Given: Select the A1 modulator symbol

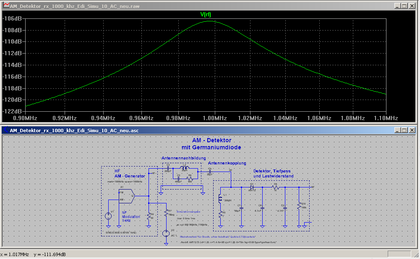Looking at the screenshot, I should [x=126, y=196].
